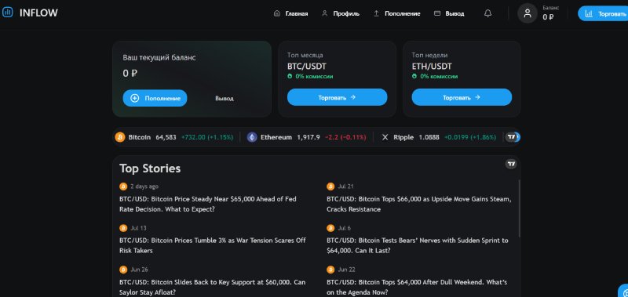Click the user avatar icon
The image size is (628, 297).
pos(527,13)
